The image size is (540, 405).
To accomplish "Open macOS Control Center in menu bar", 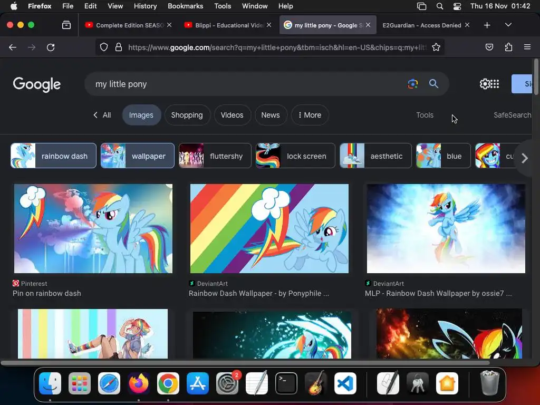I will [457, 6].
